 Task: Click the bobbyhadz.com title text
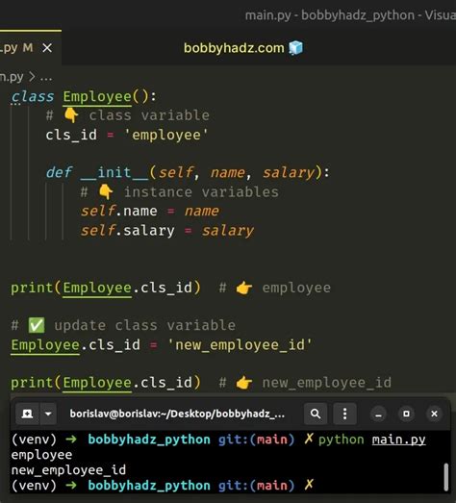point(234,48)
